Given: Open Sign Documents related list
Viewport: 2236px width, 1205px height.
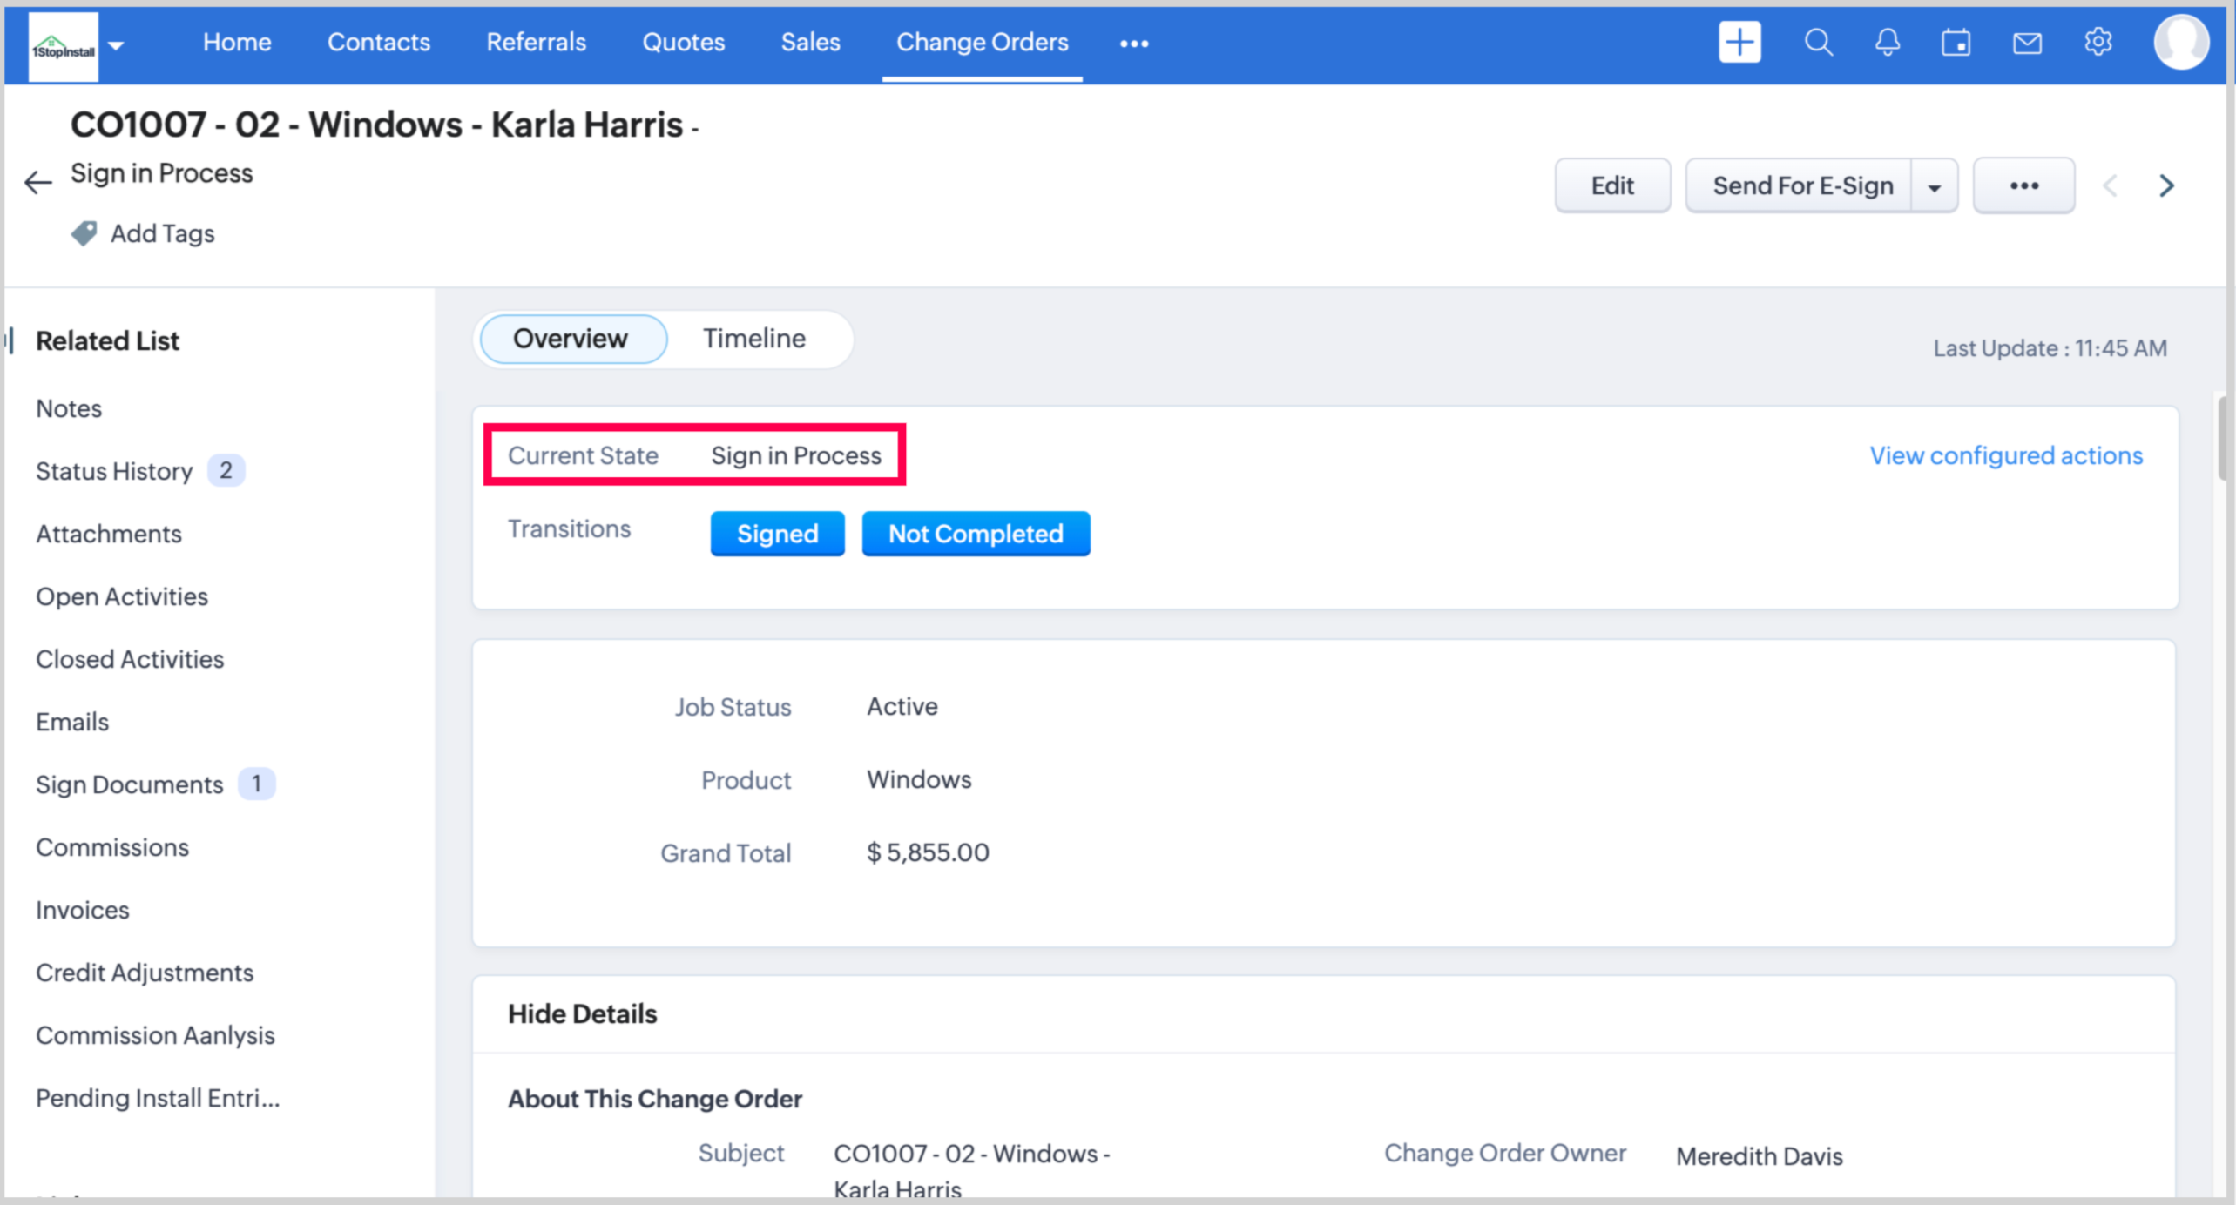Looking at the screenshot, I should [130, 784].
